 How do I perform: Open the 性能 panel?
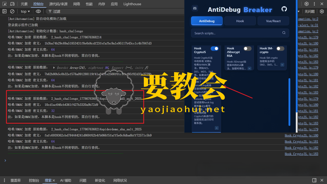(x=89, y=4)
